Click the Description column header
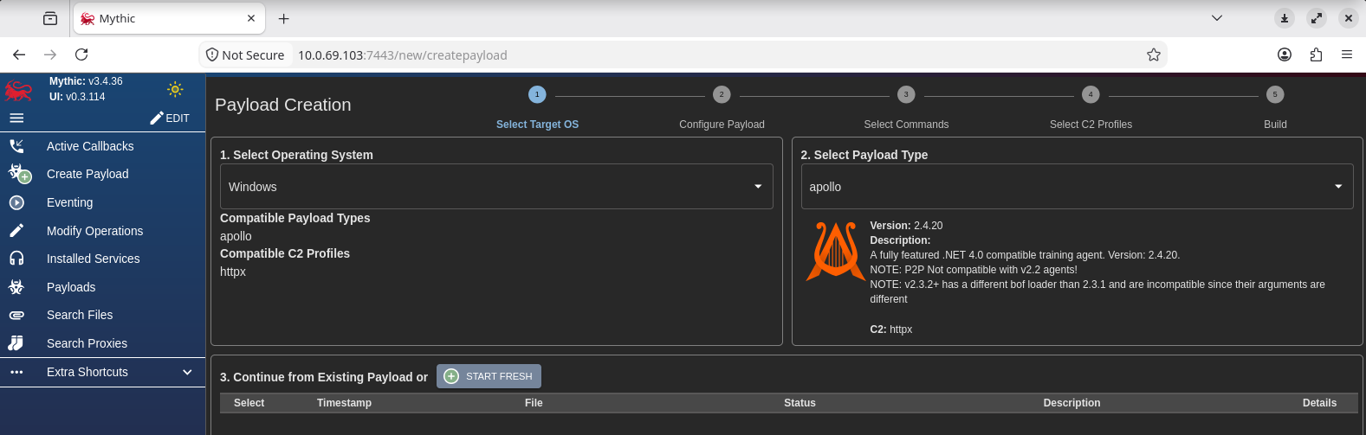The image size is (1366, 435). [x=1071, y=403]
